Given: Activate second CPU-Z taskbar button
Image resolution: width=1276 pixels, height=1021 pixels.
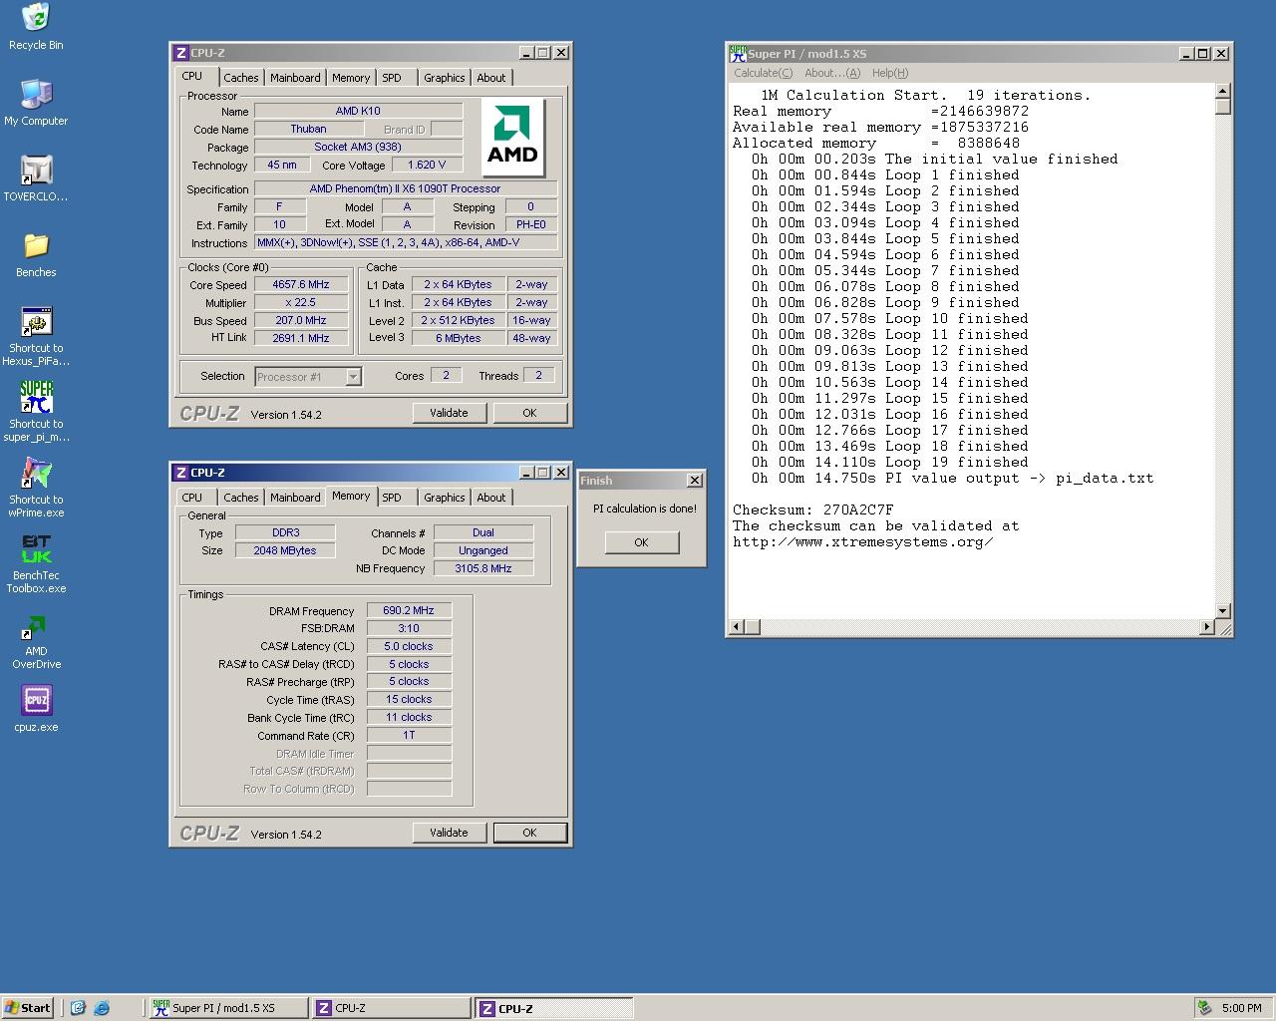Looking at the screenshot, I should click(x=554, y=1008).
